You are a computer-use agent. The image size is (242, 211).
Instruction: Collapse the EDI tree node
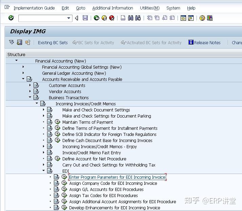coord(43,171)
